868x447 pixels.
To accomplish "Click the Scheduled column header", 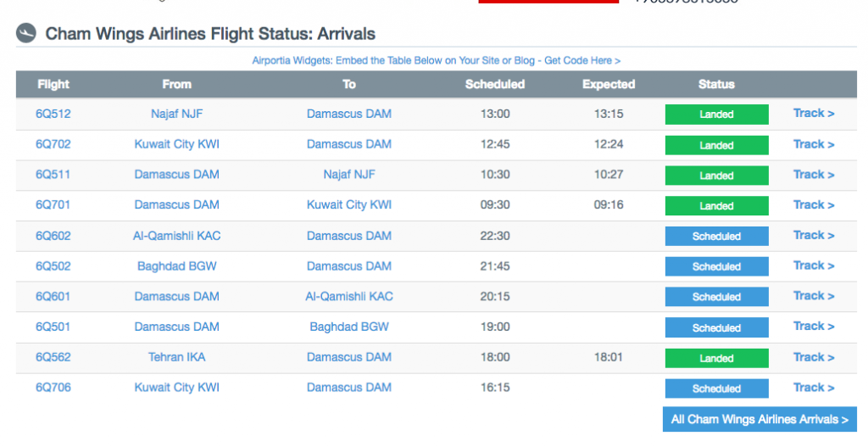I will click(x=495, y=84).
